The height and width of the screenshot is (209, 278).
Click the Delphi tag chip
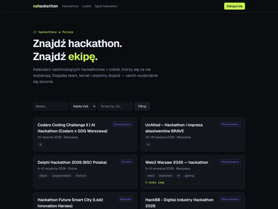point(43,176)
